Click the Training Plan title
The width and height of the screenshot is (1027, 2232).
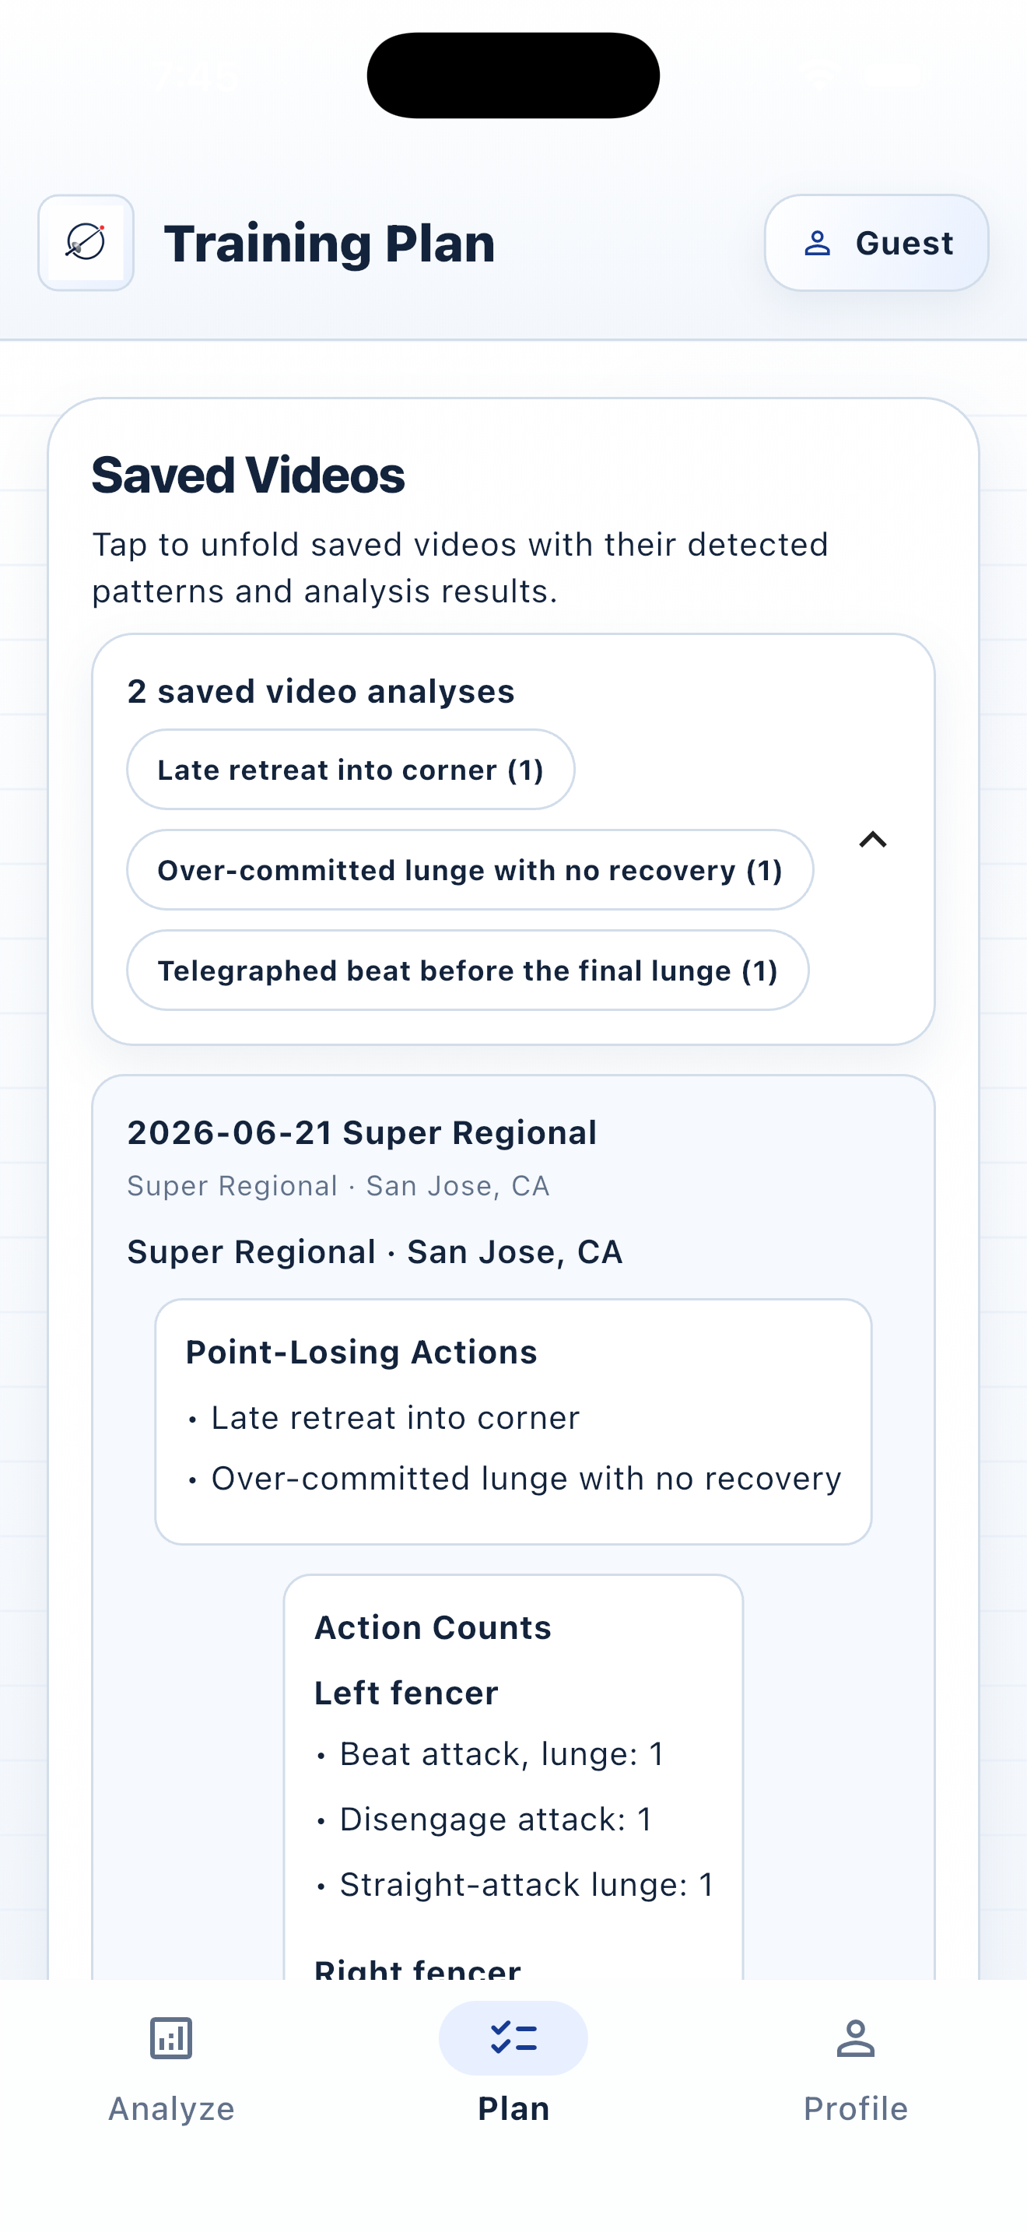point(329,244)
